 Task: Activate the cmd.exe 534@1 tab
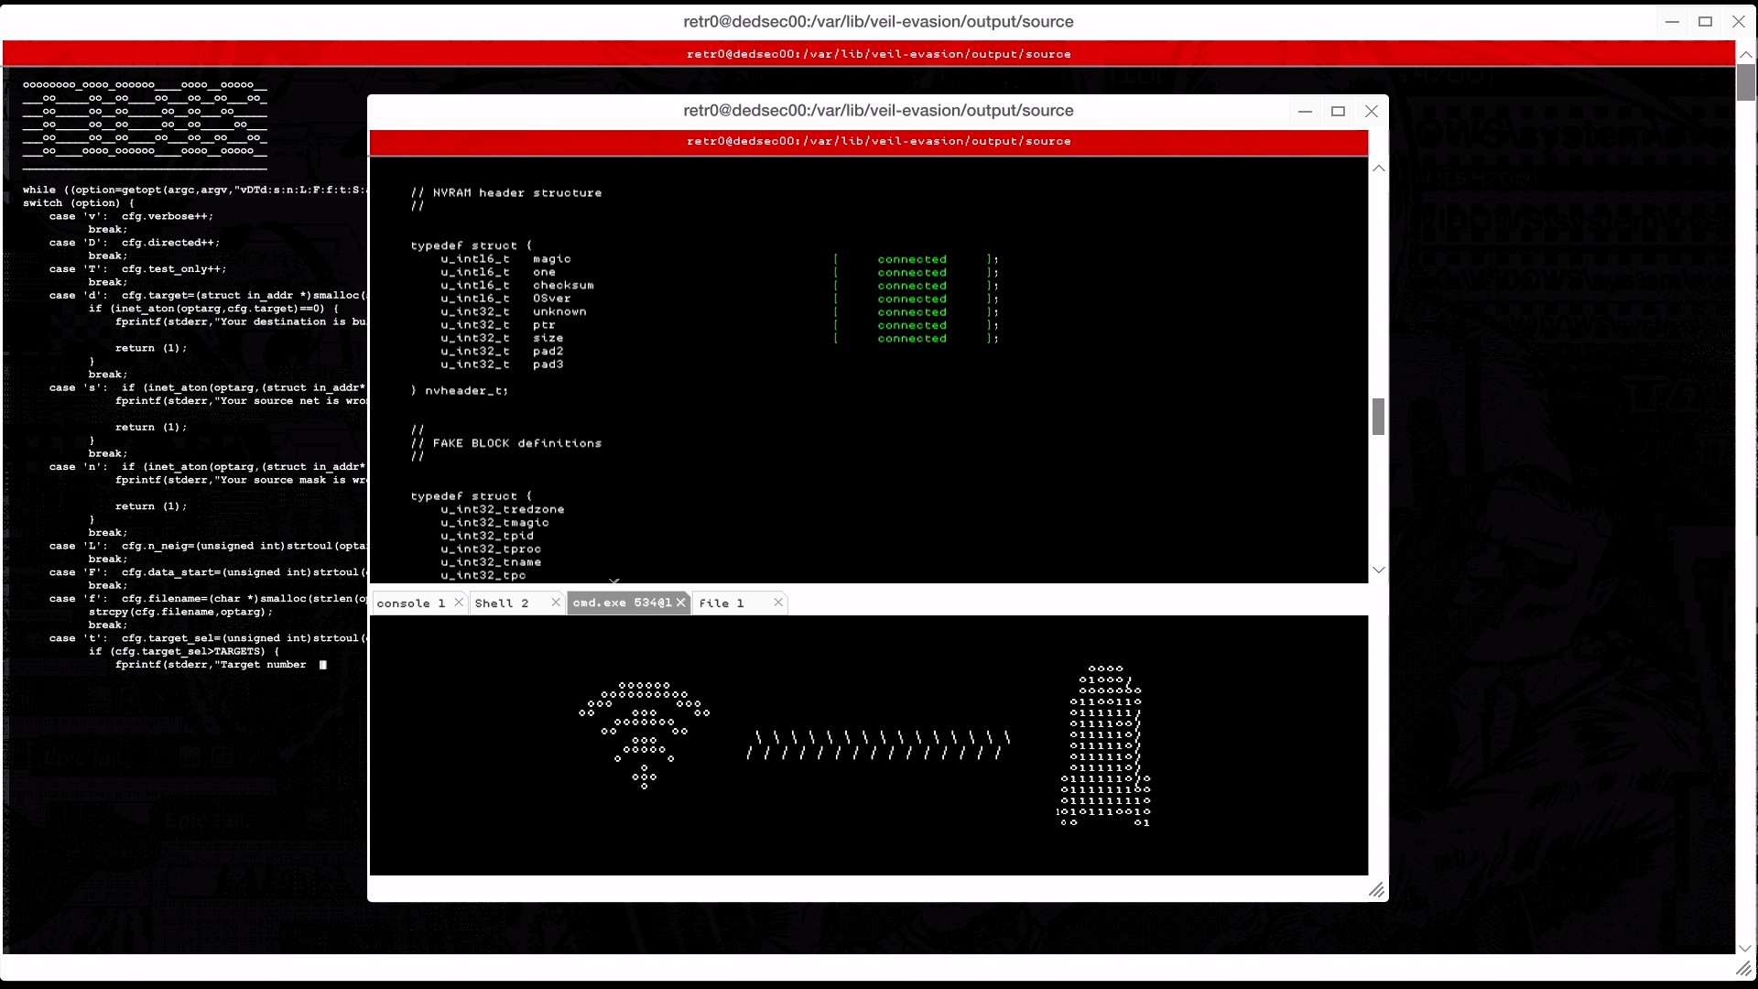[x=621, y=603]
